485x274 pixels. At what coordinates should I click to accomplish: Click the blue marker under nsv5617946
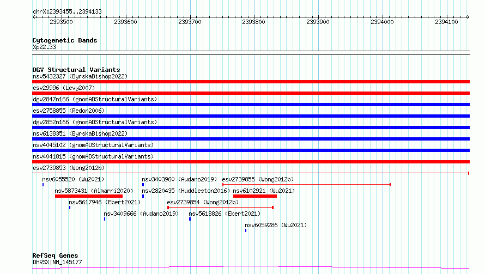[x=70, y=208]
